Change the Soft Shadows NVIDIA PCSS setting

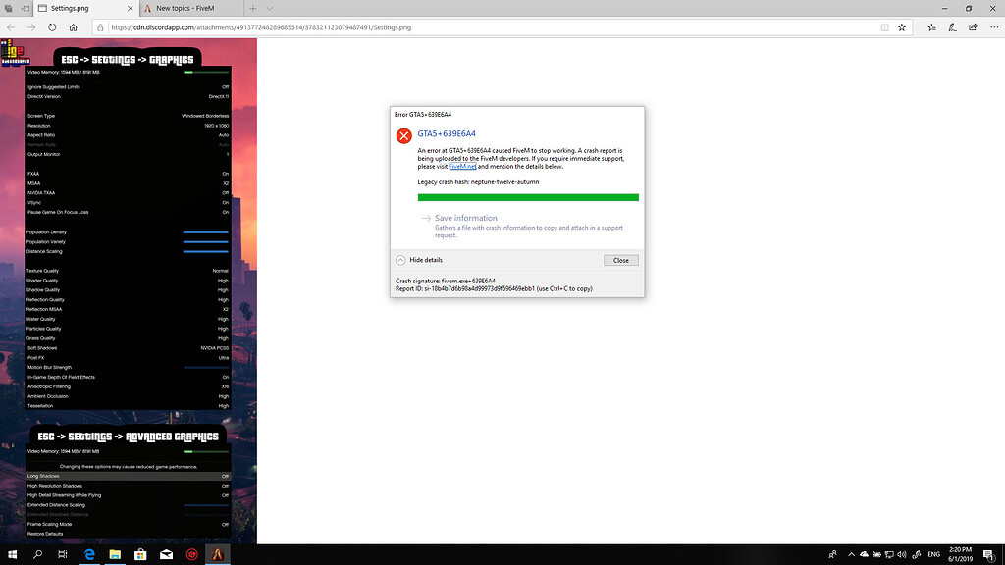128,348
